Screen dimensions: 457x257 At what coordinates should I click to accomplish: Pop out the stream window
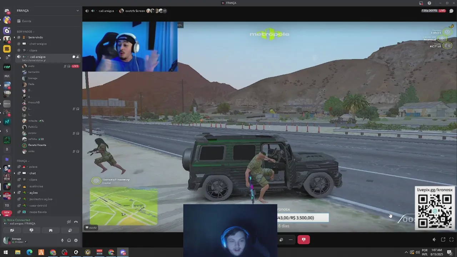(x=443, y=240)
